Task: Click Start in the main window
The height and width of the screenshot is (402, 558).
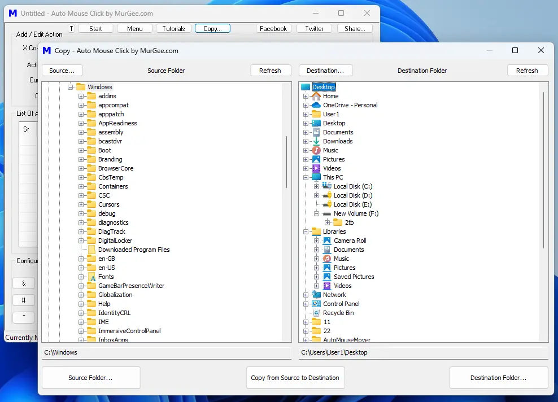Action: pos(95,28)
